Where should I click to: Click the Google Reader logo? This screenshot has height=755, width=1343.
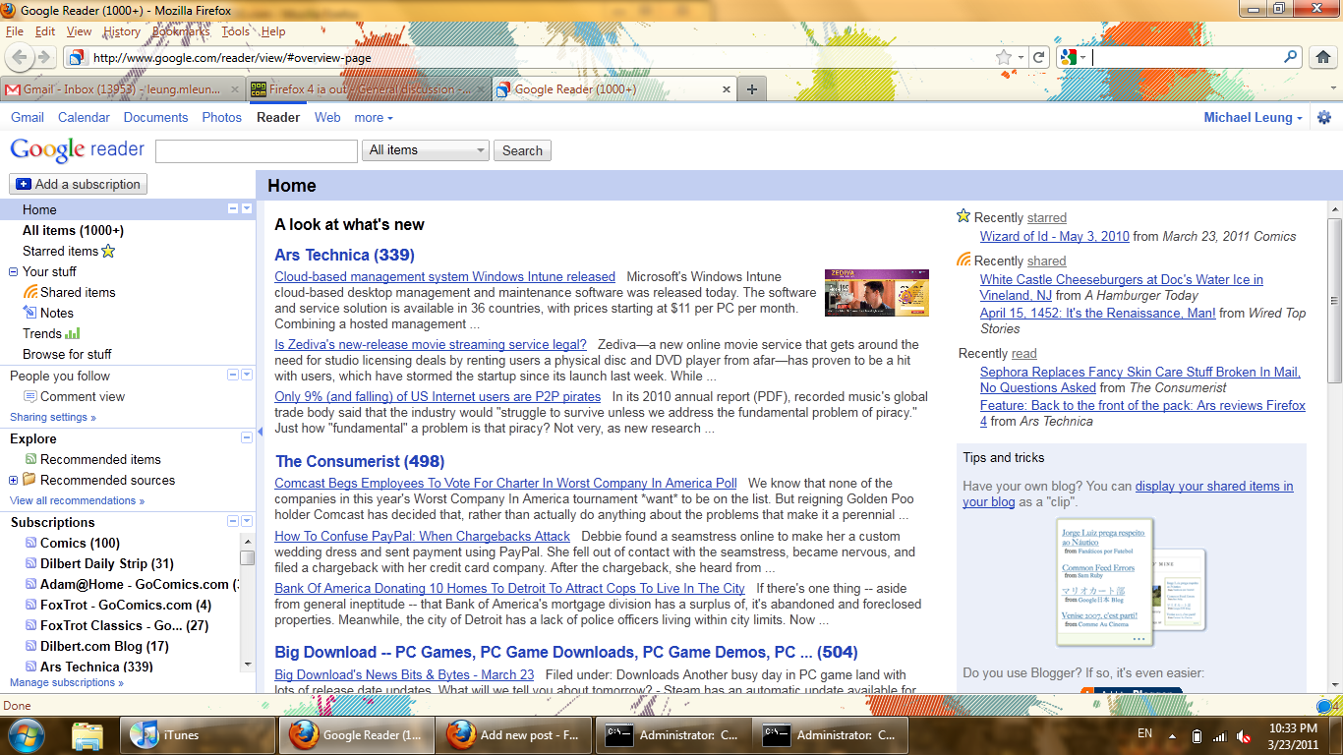coord(77,150)
